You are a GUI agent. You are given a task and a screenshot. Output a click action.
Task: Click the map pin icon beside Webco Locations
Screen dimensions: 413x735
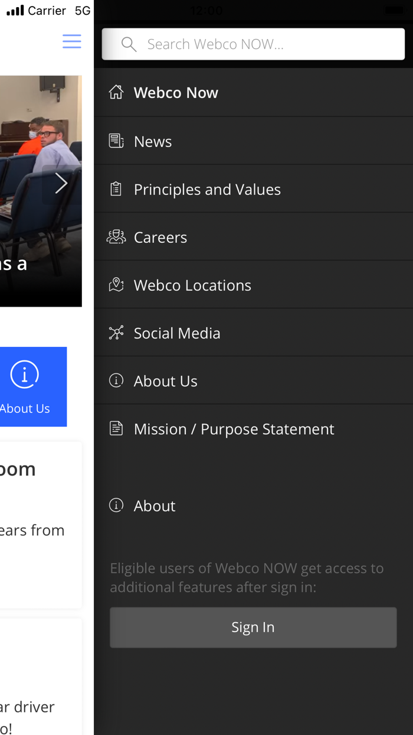click(116, 285)
